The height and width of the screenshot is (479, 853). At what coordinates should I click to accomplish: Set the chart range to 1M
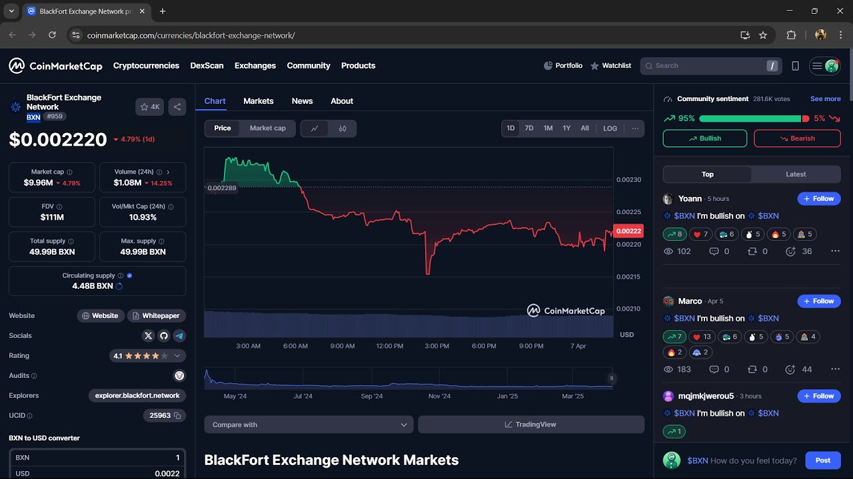pos(548,128)
